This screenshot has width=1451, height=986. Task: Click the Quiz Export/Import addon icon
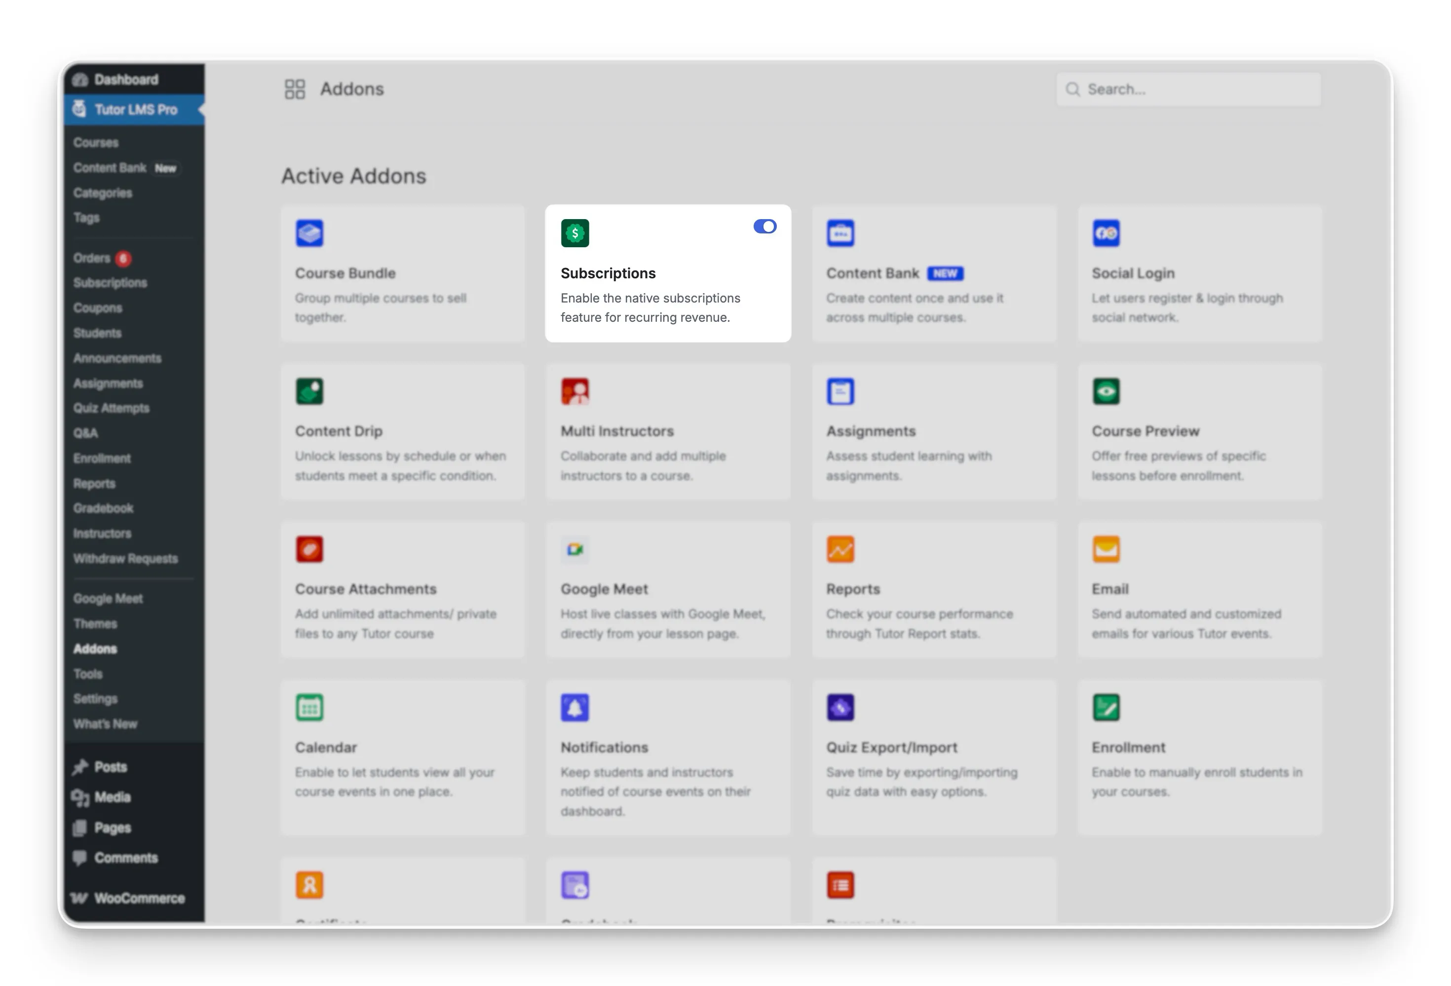coord(841,708)
